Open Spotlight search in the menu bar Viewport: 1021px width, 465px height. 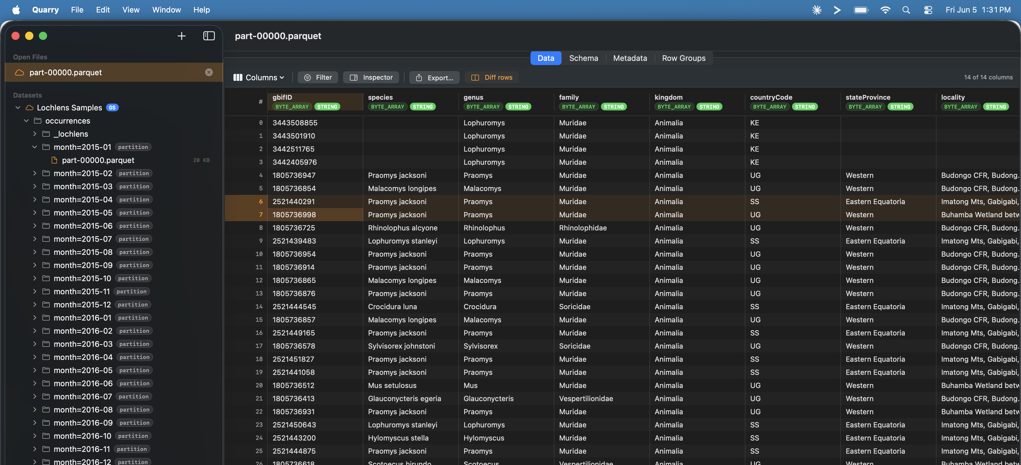coord(906,10)
